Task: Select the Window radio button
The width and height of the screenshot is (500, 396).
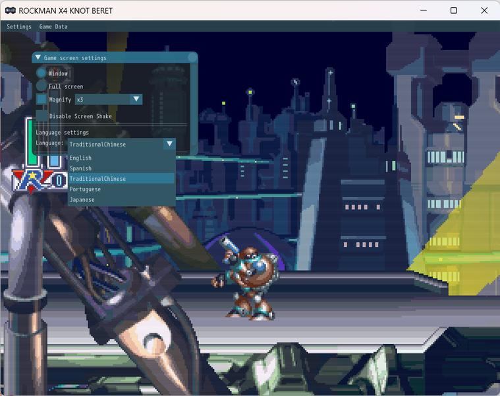Action: [x=41, y=73]
